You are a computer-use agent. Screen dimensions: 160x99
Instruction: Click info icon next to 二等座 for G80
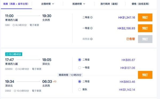click(91, 17)
